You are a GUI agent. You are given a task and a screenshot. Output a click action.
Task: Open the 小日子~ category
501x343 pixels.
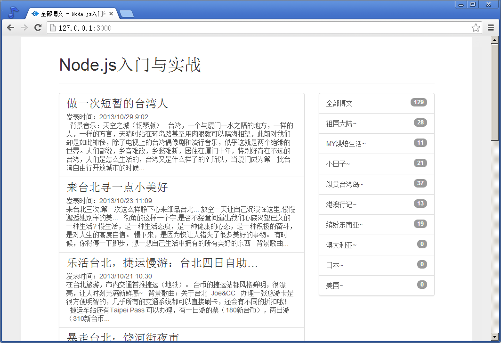(x=376, y=164)
